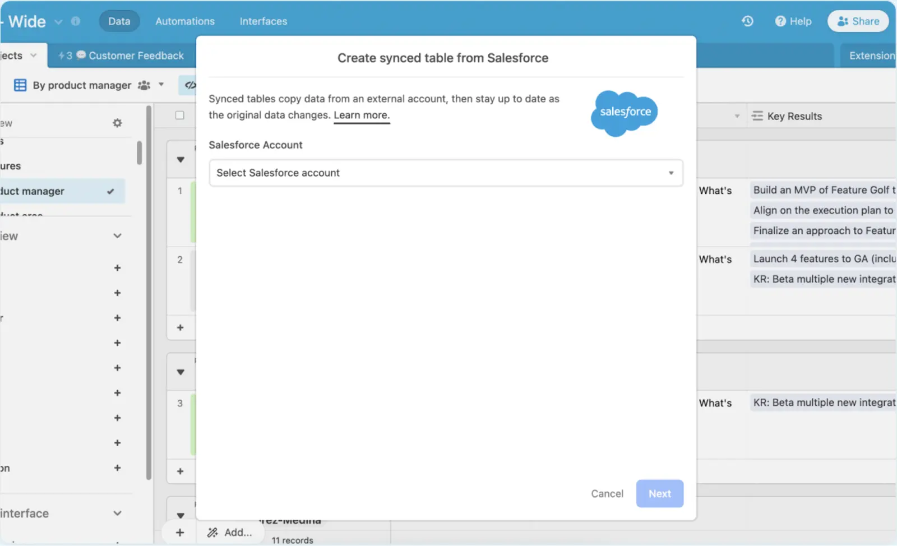Click the '3' automations lightning indicator on tab
Viewport: 897px width, 546px height.
click(x=66, y=55)
